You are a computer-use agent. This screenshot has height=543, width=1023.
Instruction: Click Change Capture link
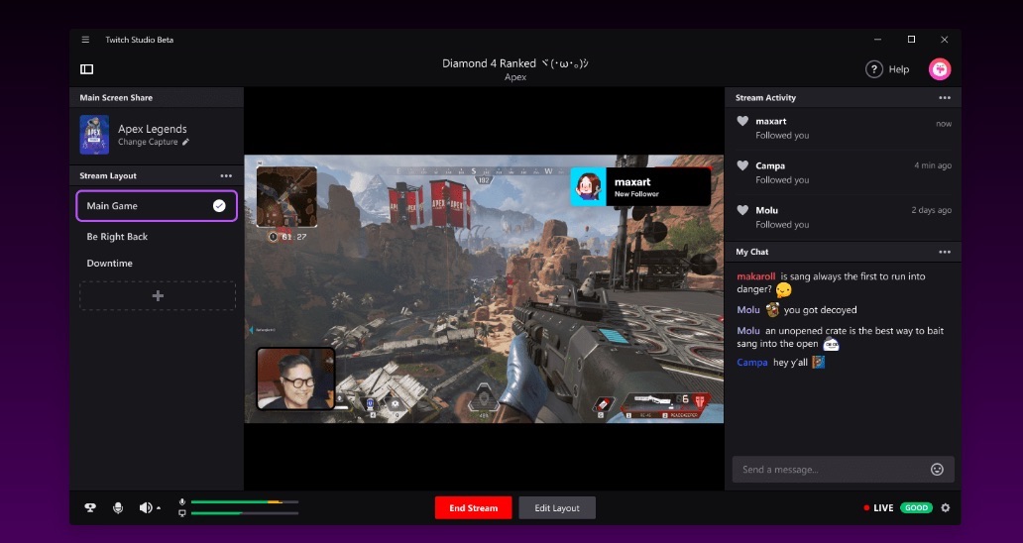click(x=148, y=142)
